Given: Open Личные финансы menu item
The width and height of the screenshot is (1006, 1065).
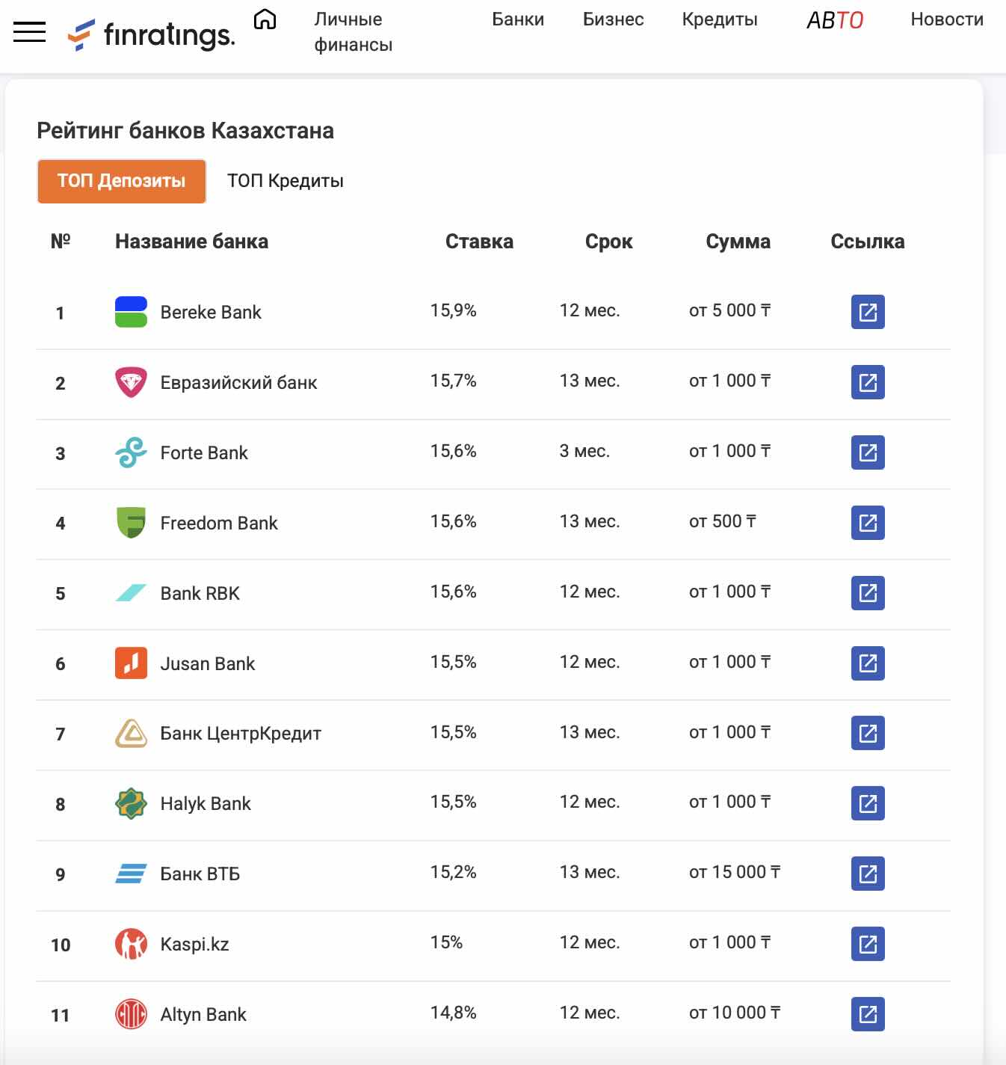Looking at the screenshot, I should point(354,32).
